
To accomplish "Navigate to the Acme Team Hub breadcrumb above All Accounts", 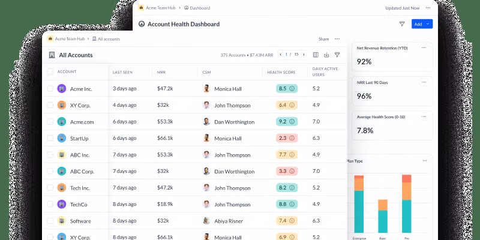I will point(68,39).
